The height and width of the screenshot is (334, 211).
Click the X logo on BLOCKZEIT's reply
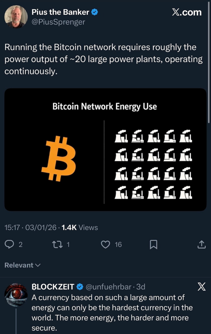202,287
